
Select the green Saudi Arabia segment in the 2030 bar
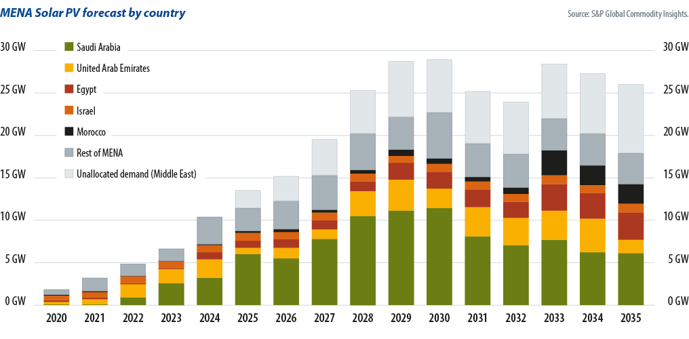tap(439, 256)
